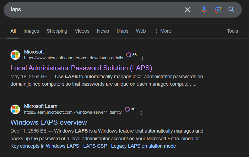The width and height of the screenshot is (249, 157).
Task: Start voice search with the microphone icon
Action: click(x=204, y=10)
